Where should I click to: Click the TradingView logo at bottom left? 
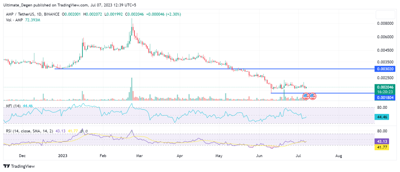pyautogui.click(x=19, y=166)
